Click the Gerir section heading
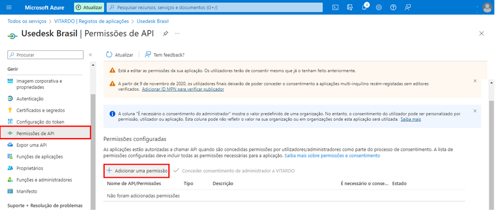This screenshot has height=221, width=495. (x=13, y=69)
